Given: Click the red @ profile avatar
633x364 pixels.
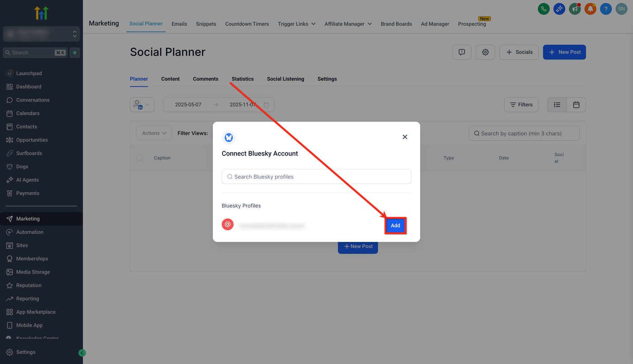Looking at the screenshot, I should pos(228,224).
